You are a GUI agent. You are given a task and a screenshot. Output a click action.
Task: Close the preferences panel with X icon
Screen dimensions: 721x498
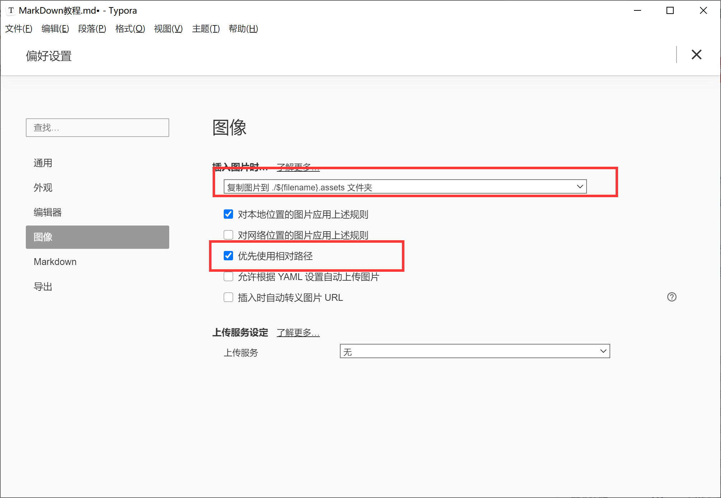696,55
